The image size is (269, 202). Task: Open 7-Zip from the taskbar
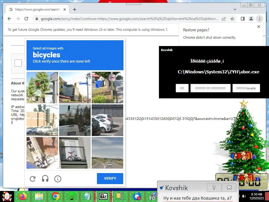coord(103,196)
